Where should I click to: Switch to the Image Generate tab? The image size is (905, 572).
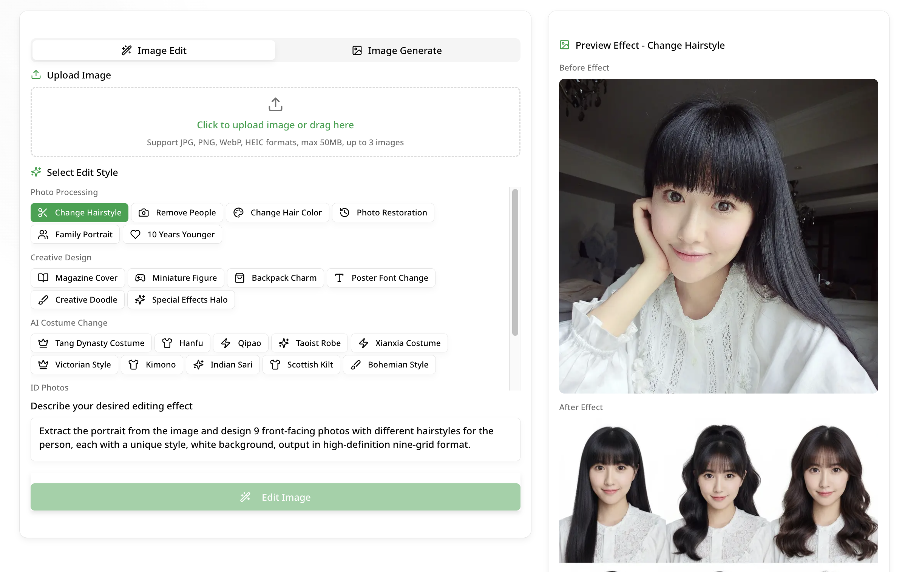pos(398,50)
